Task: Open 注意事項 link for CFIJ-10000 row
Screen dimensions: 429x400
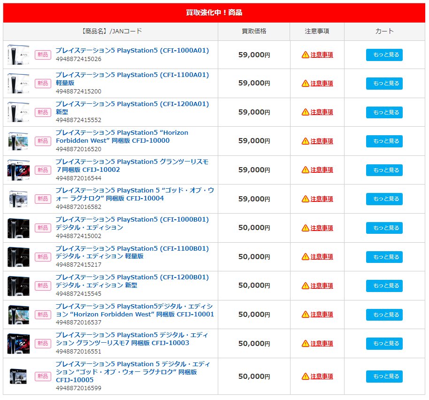Action: coord(322,141)
